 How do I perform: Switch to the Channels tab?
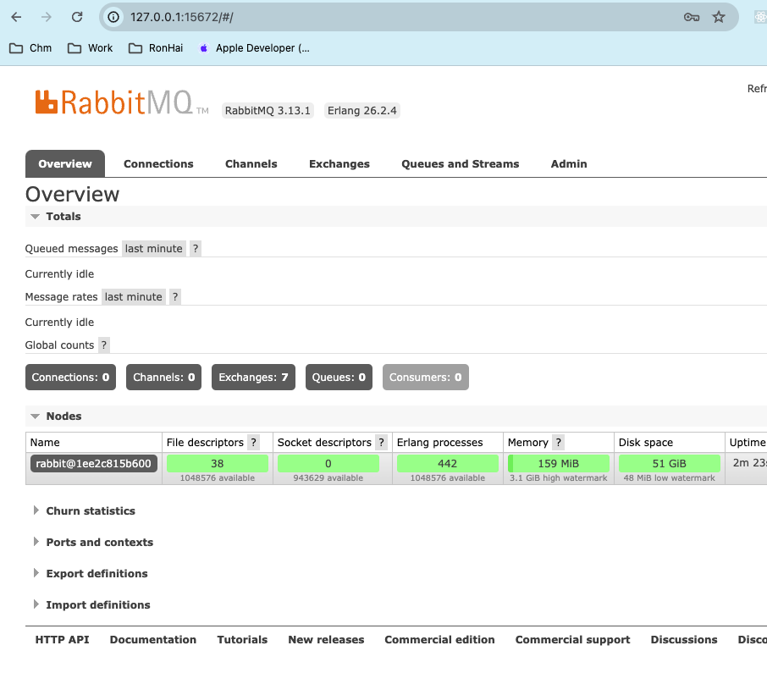pyautogui.click(x=251, y=164)
